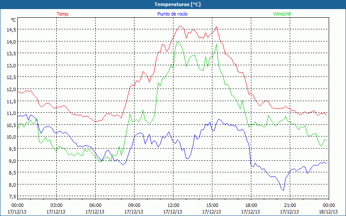Click the 12:00 time axis label
346x216 pixels.
pyautogui.click(x=173, y=205)
